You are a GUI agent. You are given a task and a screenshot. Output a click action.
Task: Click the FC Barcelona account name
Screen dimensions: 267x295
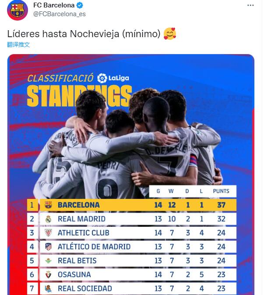tap(54, 5)
